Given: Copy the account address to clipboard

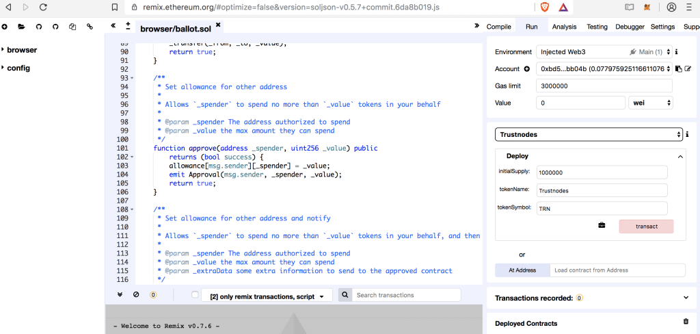Looking at the screenshot, I should (x=679, y=68).
